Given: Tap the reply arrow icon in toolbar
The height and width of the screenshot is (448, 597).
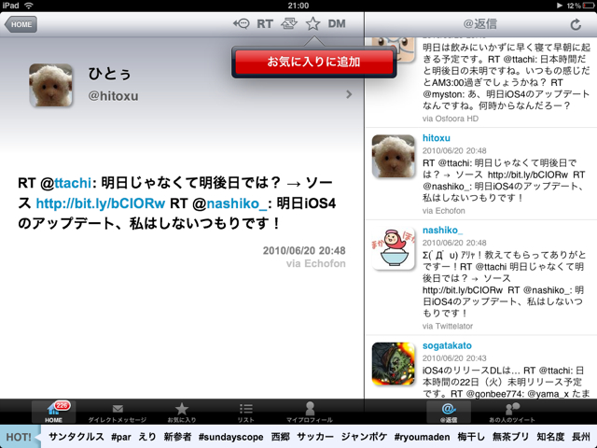Looking at the screenshot, I should [242, 23].
